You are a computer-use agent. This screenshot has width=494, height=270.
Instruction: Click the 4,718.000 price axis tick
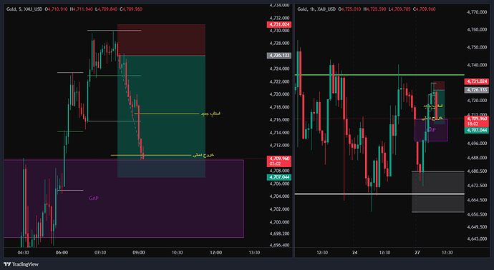[279, 107]
